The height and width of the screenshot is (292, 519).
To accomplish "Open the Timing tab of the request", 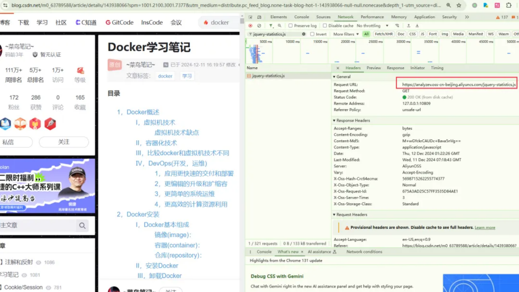I will (x=437, y=68).
